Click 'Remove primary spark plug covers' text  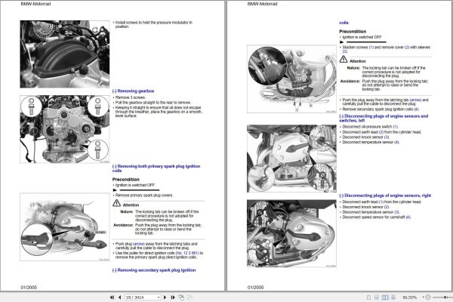click(144, 196)
